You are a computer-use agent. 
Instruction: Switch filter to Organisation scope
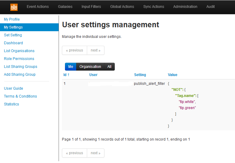tap(90, 67)
